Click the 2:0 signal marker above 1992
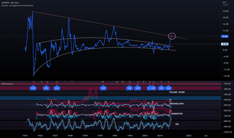 129,88
